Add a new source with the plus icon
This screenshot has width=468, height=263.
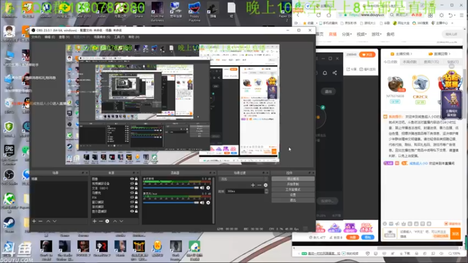click(x=94, y=222)
